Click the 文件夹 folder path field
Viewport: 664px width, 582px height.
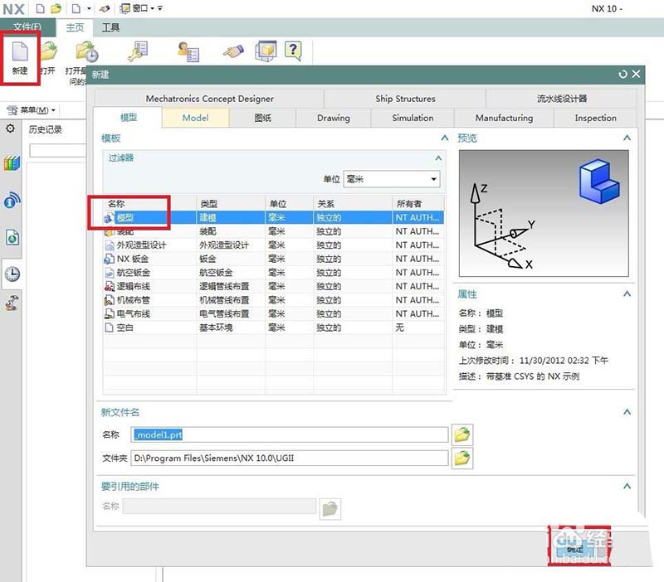(289, 458)
